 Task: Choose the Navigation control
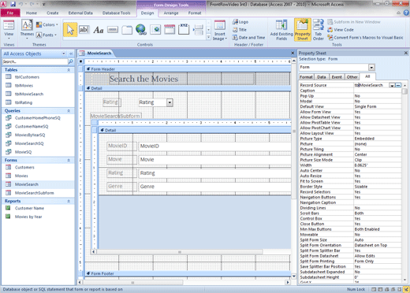[170, 30]
